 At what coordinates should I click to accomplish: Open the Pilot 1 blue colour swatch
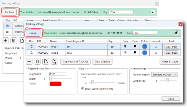[145, 46]
